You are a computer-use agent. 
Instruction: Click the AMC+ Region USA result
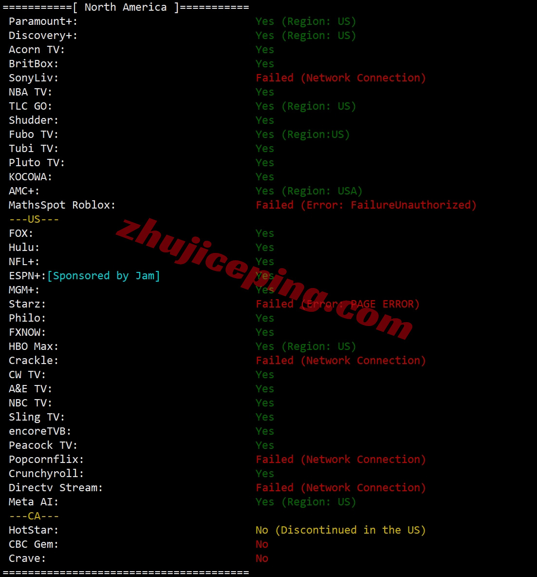coord(309,191)
